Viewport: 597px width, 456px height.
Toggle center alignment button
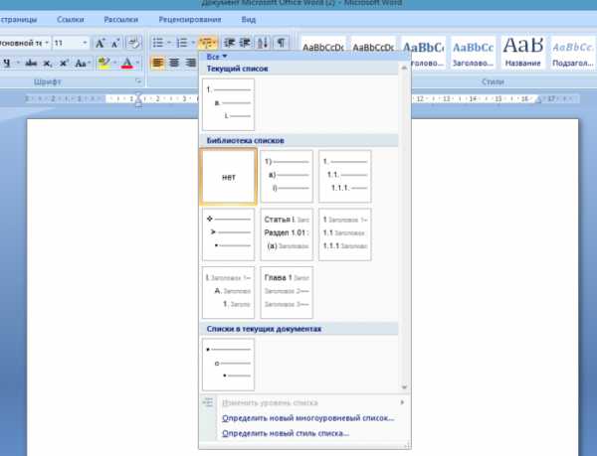[x=174, y=63]
